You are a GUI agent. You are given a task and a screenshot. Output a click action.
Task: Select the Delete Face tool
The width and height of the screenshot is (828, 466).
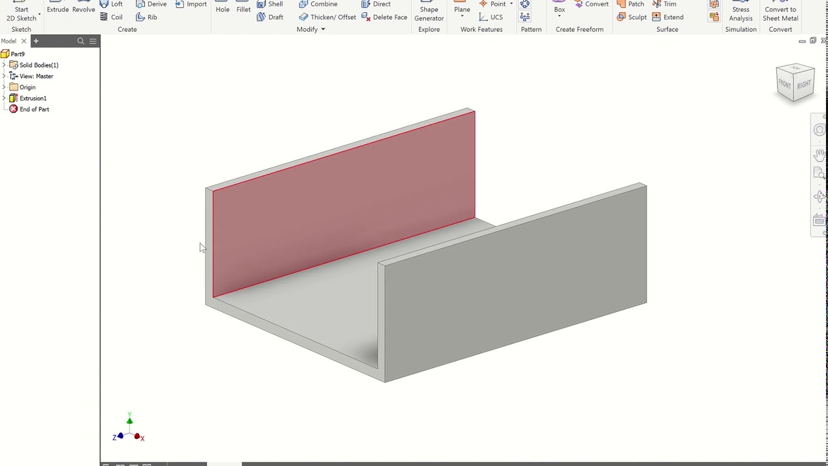pos(384,17)
